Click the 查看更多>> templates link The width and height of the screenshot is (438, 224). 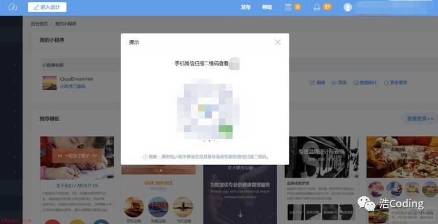[421, 119]
